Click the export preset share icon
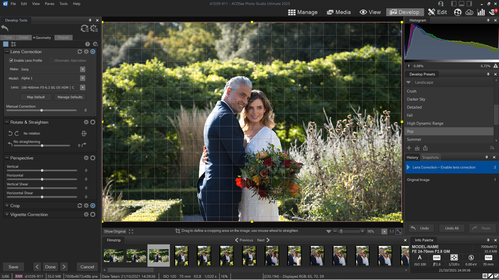The width and height of the screenshot is (499, 280). tap(425, 148)
